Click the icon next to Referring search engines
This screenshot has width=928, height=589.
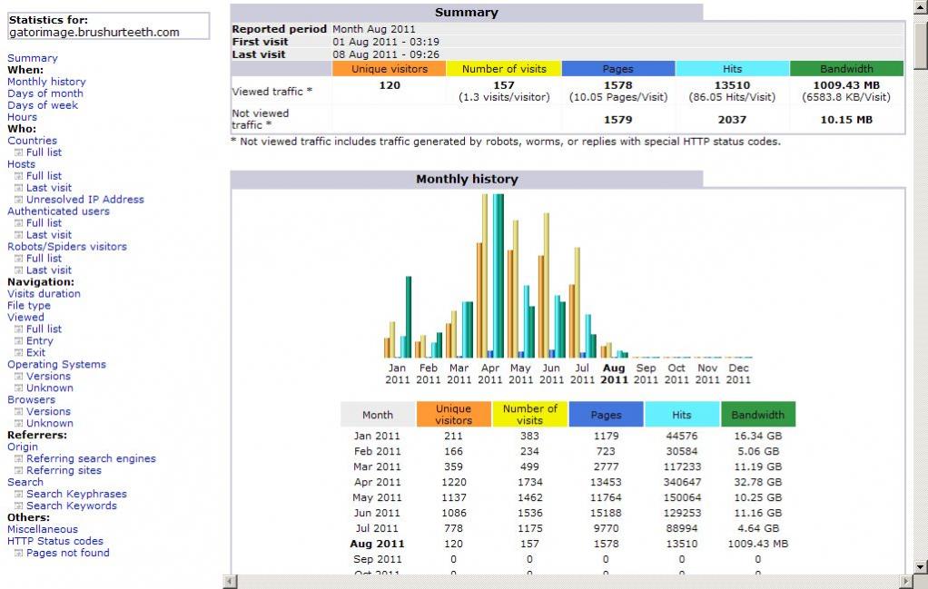pyautogui.click(x=18, y=459)
